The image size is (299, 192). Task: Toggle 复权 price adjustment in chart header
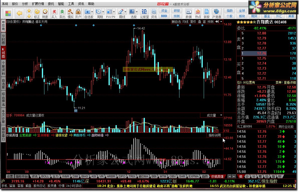point(193,22)
